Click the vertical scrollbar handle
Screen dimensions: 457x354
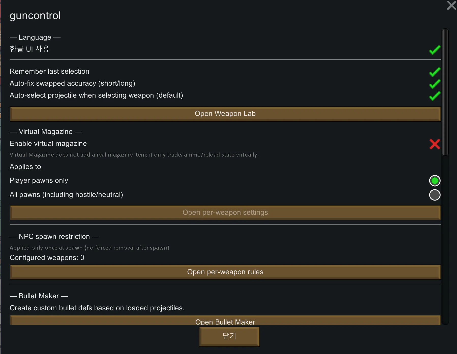tap(445, 91)
